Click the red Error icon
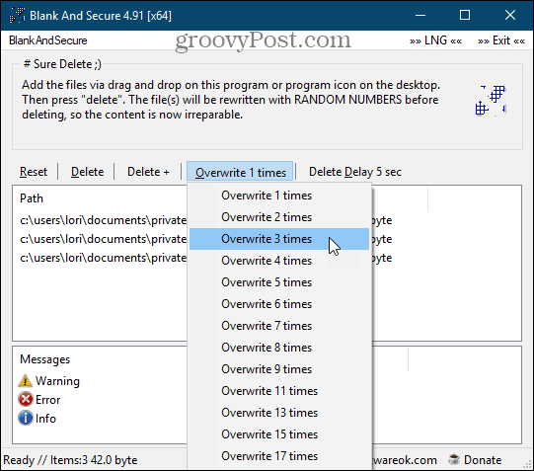This screenshot has width=534, height=471. (26, 400)
